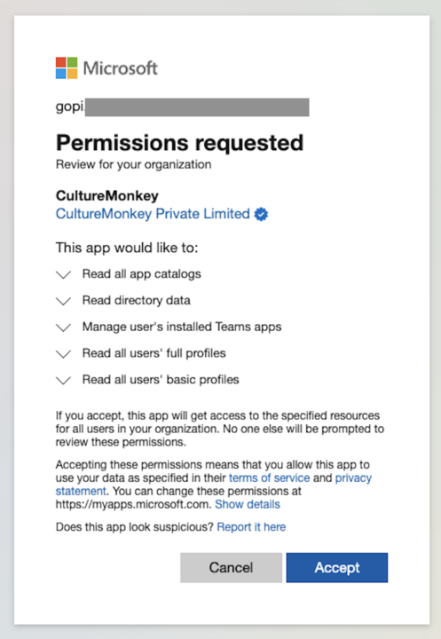This screenshot has height=639, width=441.
Task: Click the CultureMonkey app name
Action: [107, 195]
